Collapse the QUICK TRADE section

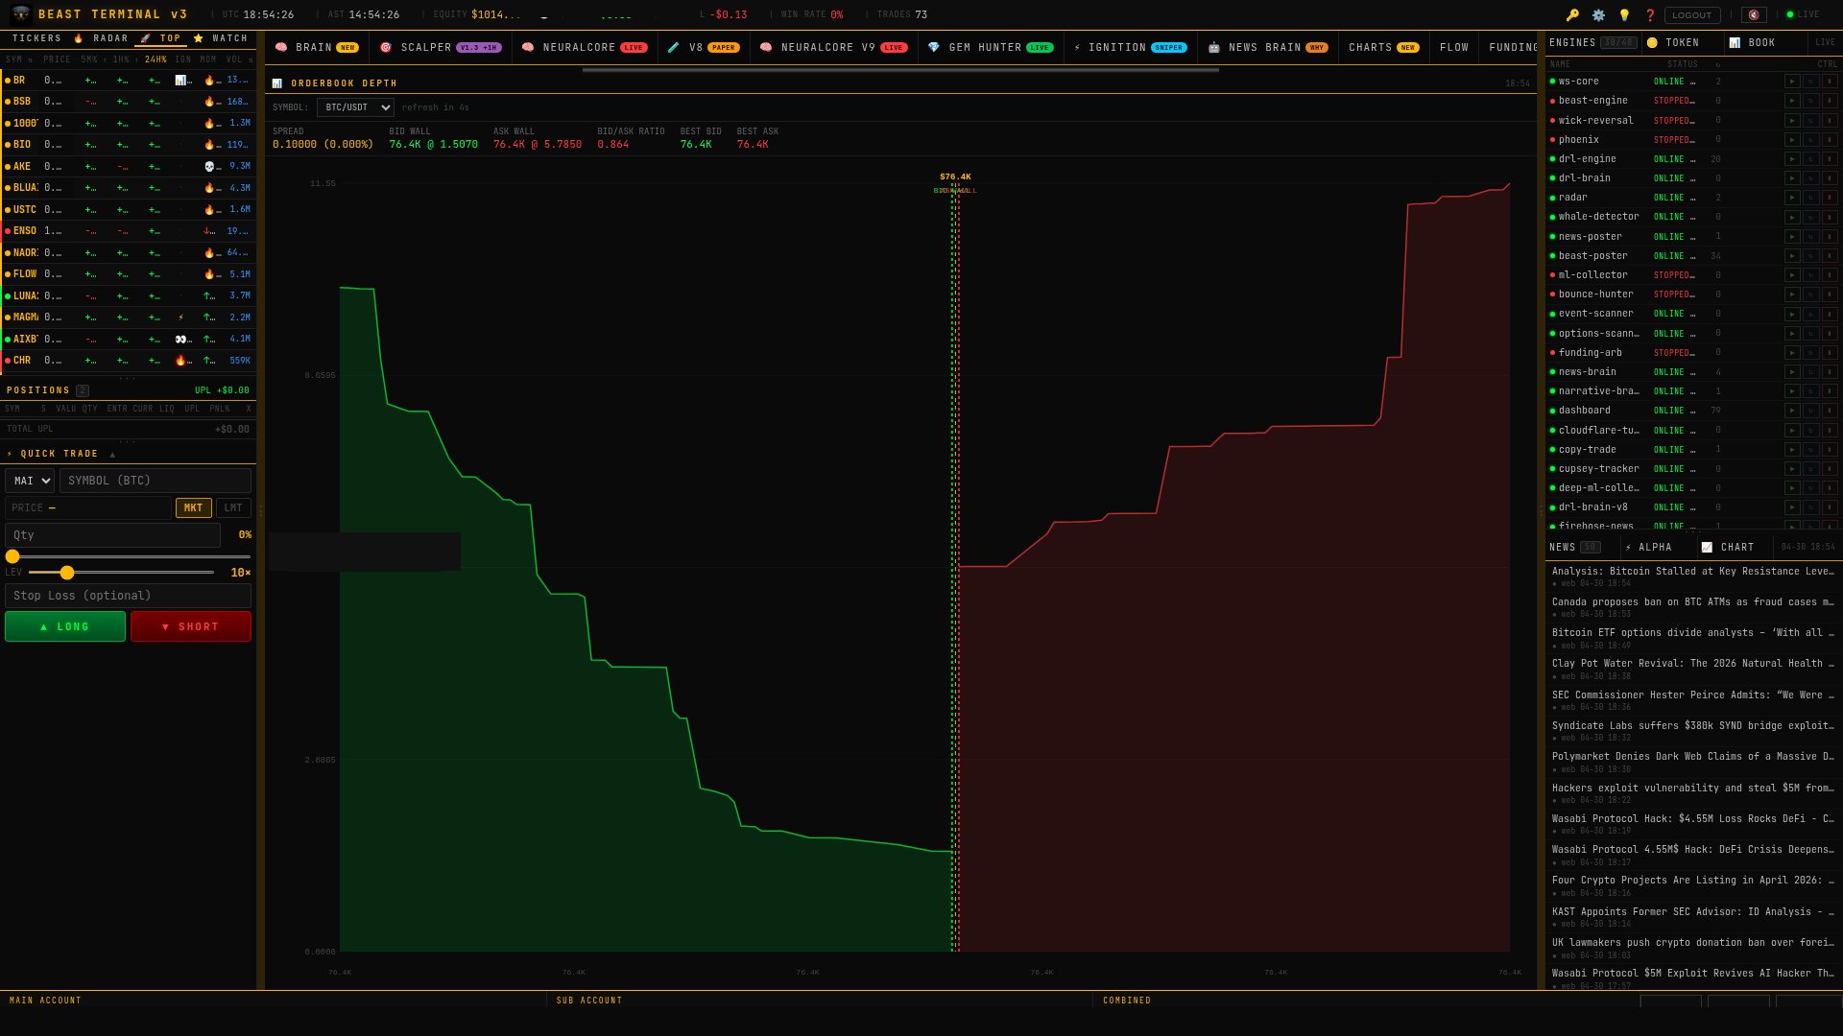point(113,453)
